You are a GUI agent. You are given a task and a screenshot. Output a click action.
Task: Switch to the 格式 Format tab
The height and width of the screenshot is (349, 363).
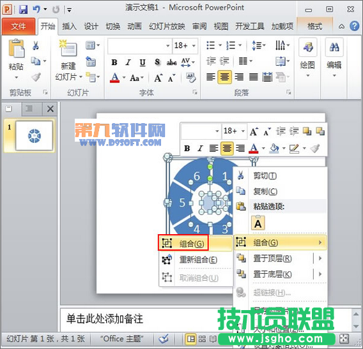pos(314,27)
